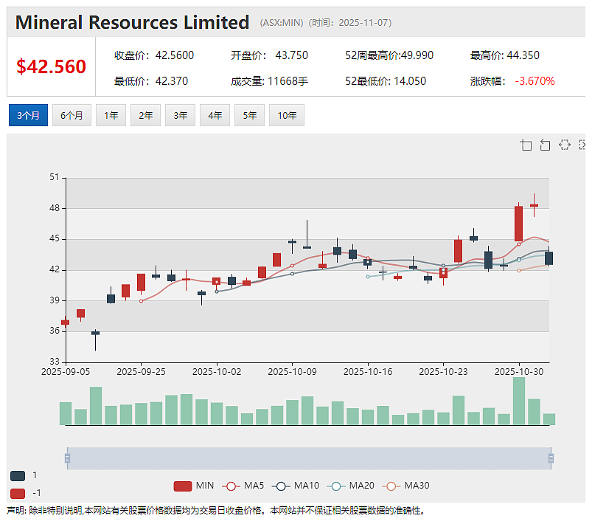Click the Mineral Resources Limited title
The height and width of the screenshot is (524, 592).
pos(132,22)
